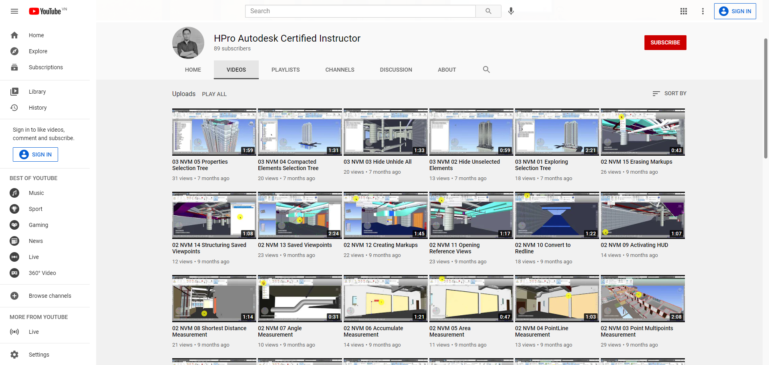769x365 pixels.
Task: Search this channel using magnifier icon
Action: tap(486, 70)
